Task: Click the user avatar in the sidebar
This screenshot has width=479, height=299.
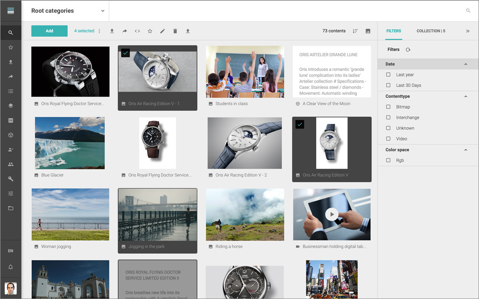Action: click(11, 288)
